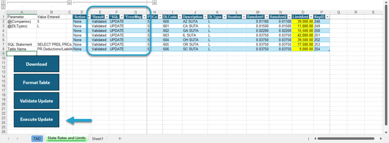Select the GA SUTA description cell
The height and width of the screenshot is (143, 389).
point(195,30)
